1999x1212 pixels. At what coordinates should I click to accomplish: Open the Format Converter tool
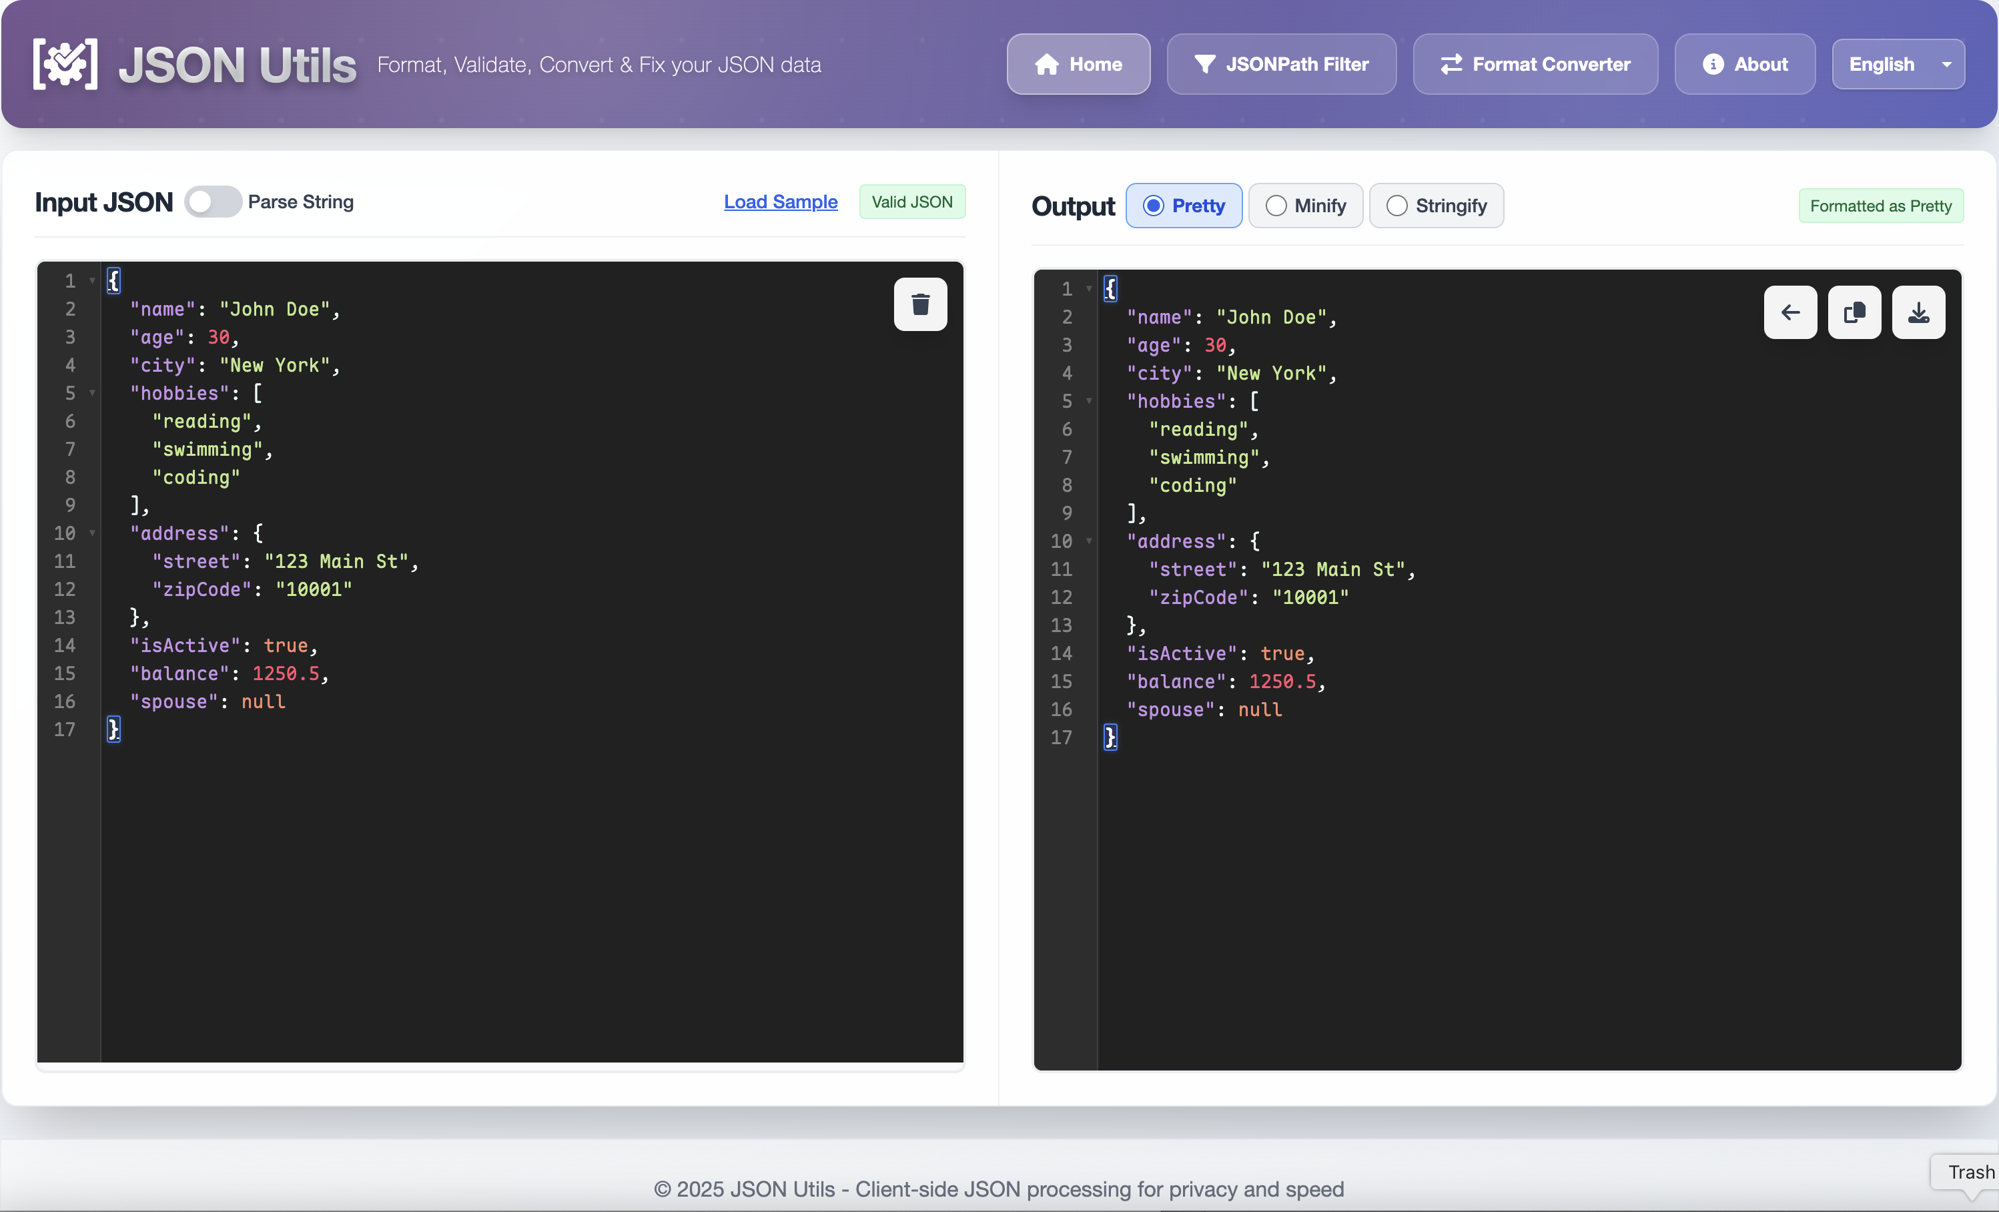point(1533,64)
